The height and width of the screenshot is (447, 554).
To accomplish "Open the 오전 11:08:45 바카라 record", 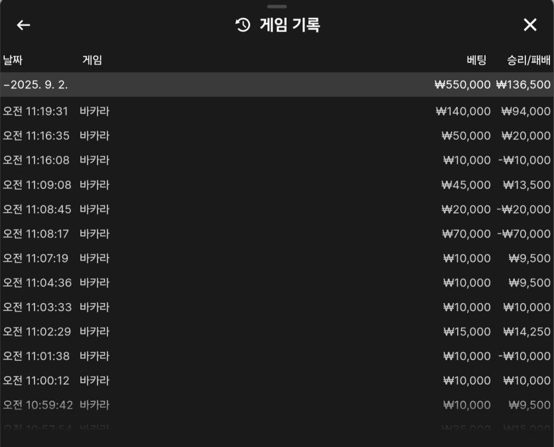I will pos(277,210).
